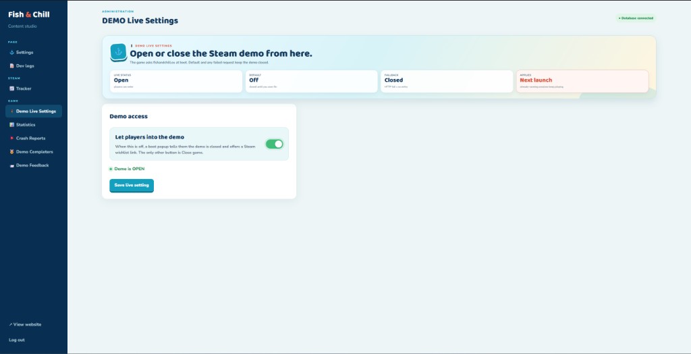Click the Database connected status badge
The height and width of the screenshot is (354, 691).
pos(636,18)
